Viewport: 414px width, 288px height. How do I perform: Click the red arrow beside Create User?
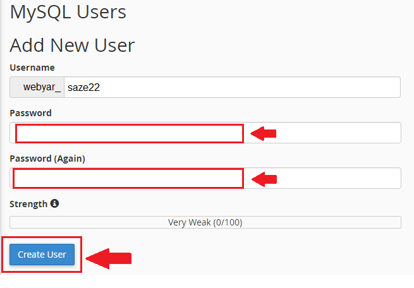[x=108, y=258]
